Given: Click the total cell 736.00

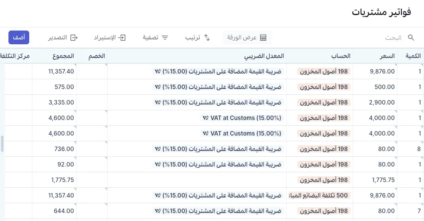Looking at the screenshot, I should (54, 149).
